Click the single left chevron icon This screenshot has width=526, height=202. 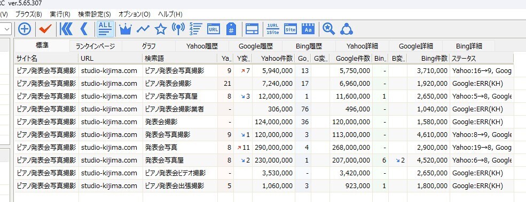pos(84,29)
